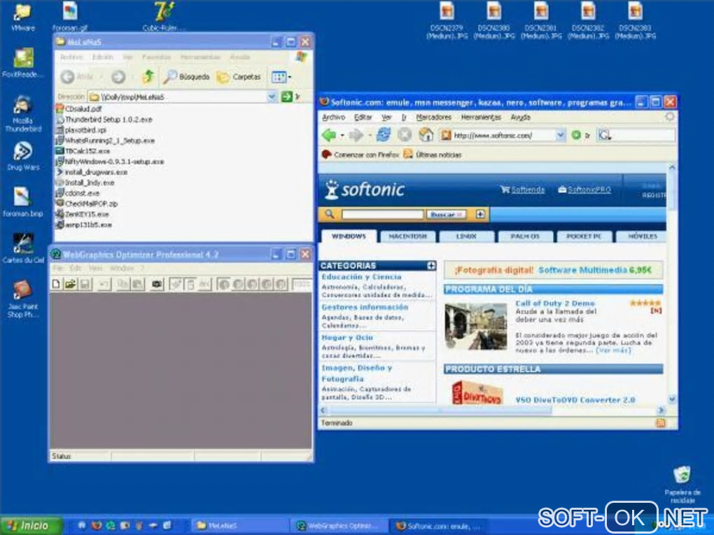Screen dimensions: 714x535
Task: Click the save disk icon in WebGraphics Optimizer
Action: coord(85,285)
